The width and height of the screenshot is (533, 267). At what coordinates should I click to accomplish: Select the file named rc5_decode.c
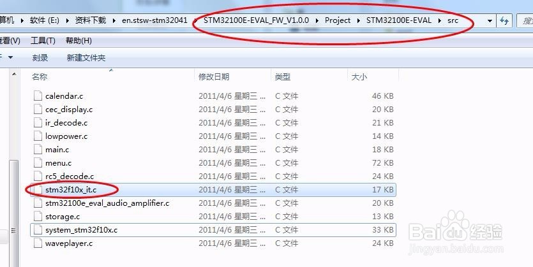[x=70, y=177]
